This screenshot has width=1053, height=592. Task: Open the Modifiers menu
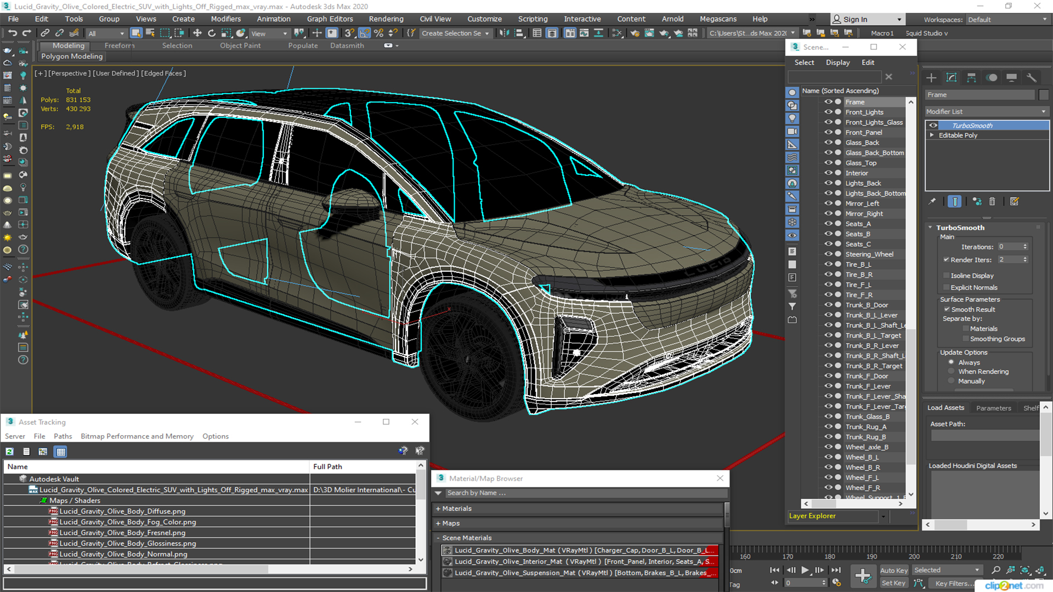point(225,19)
